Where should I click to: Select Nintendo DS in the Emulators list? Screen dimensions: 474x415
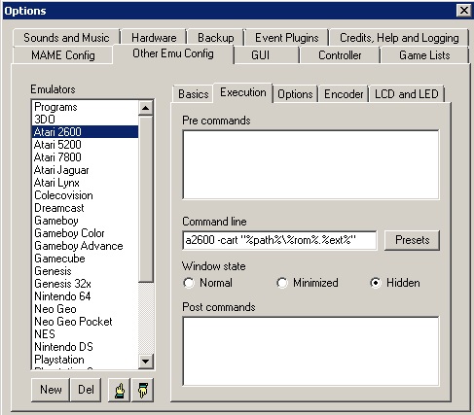pyautogui.click(x=86, y=347)
